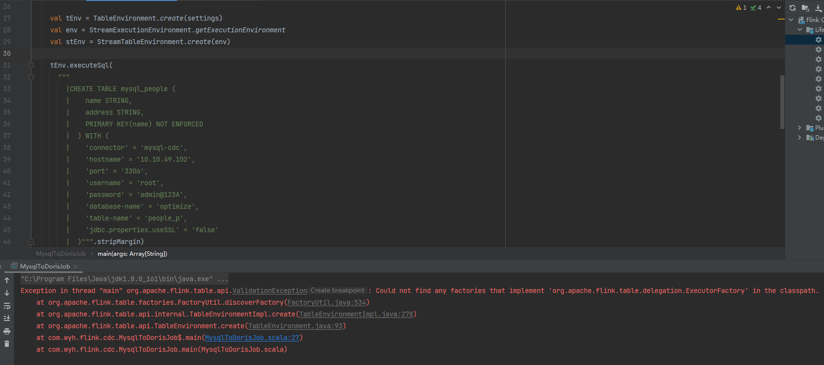Click the Download Sources icon in Maven panel
Image resolution: width=824 pixels, height=365 pixels.
click(x=818, y=8)
